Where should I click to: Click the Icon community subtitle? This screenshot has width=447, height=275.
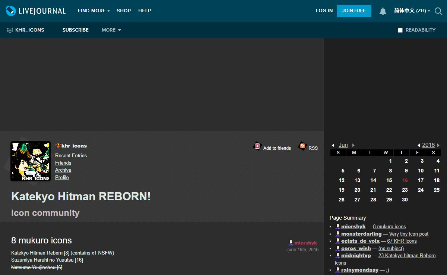click(45, 213)
